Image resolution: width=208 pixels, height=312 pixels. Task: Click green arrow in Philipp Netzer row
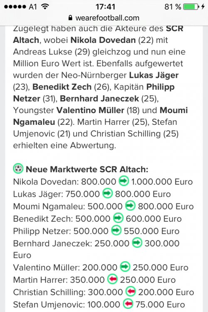(x=116, y=230)
